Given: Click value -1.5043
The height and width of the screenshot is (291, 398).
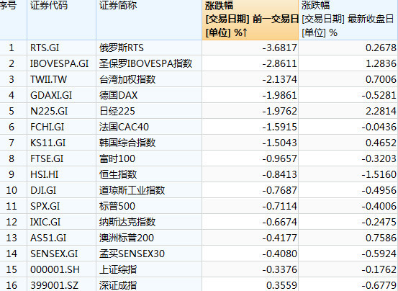Looking at the screenshot, I should [279, 143].
